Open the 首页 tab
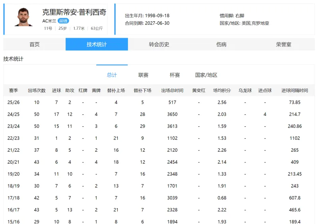 tap(35, 44)
